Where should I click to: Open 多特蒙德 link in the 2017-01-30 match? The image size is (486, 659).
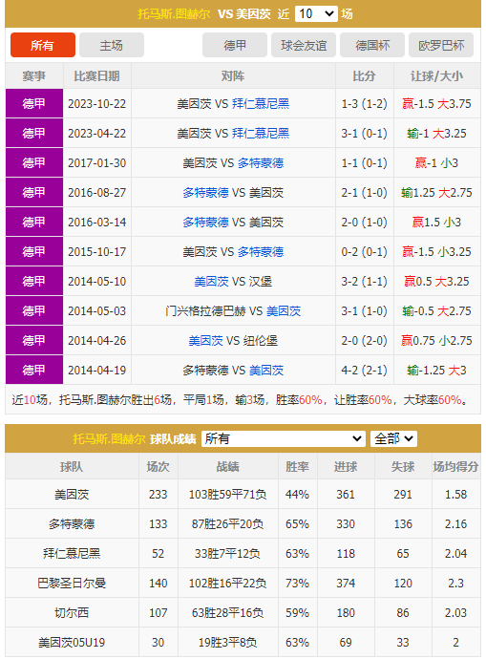pos(261,163)
